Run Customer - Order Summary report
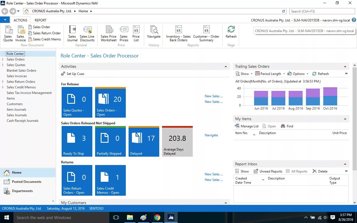Viewport: 357px width, 223px height. point(206,34)
